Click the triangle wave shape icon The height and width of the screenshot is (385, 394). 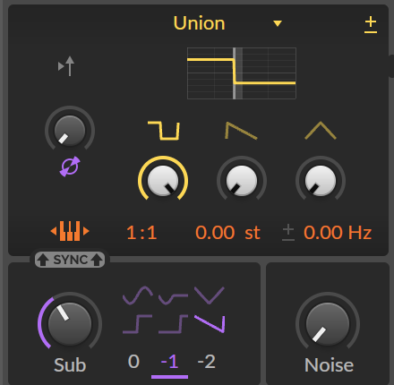(x=321, y=131)
